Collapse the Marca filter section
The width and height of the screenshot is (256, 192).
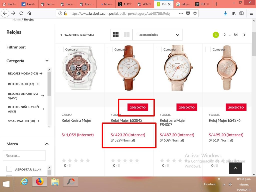(47, 144)
